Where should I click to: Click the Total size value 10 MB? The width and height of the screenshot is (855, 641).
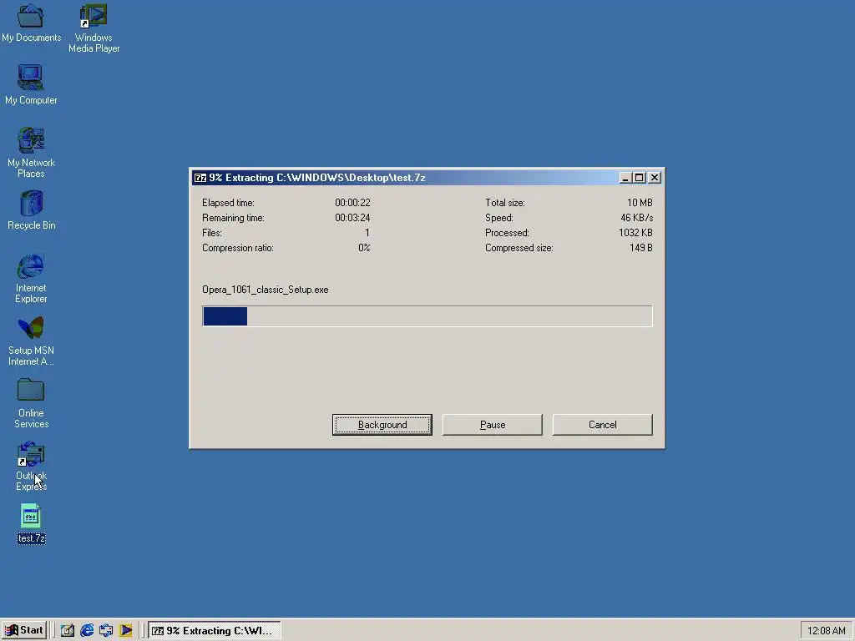[640, 202]
